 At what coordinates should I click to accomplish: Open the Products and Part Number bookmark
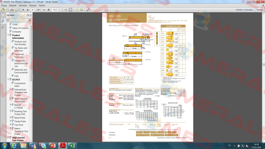click(x=20, y=43)
